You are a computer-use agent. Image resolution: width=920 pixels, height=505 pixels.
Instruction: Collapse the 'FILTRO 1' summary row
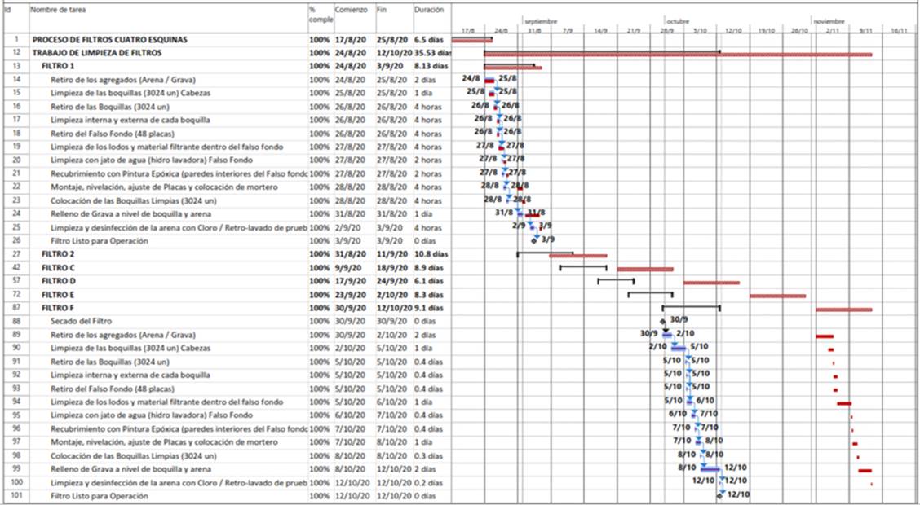click(x=57, y=65)
